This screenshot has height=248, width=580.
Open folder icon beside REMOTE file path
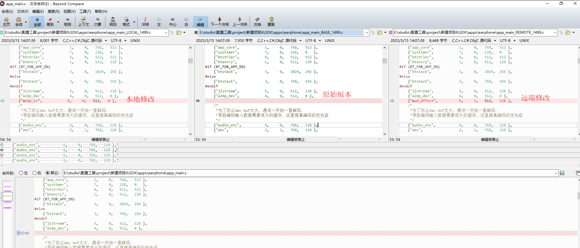568,32
